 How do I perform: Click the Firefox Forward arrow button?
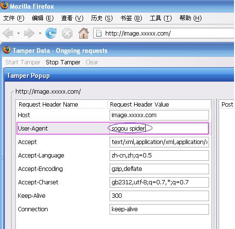click(x=29, y=33)
